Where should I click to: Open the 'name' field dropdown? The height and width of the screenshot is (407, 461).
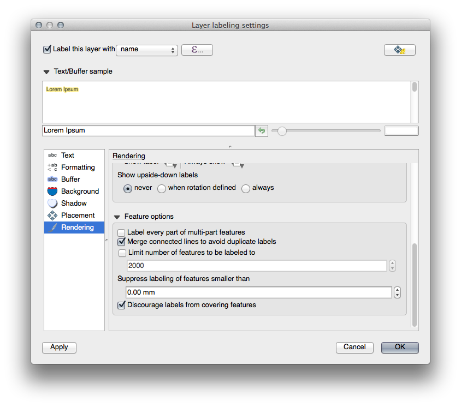pyautogui.click(x=147, y=50)
